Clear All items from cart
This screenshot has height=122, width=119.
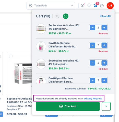pyautogui.click(x=105, y=16)
